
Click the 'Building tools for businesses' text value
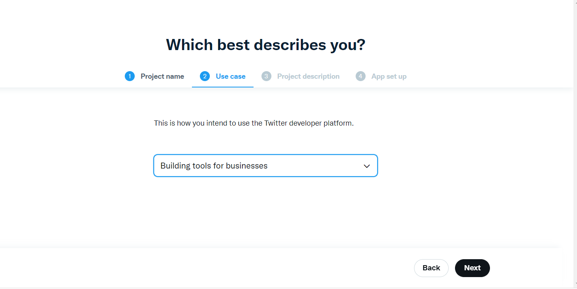click(214, 166)
